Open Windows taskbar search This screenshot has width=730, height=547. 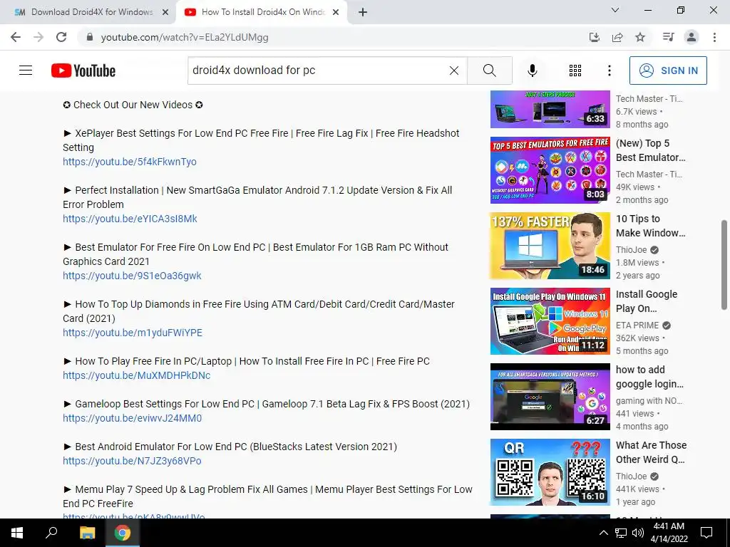pos(51,533)
